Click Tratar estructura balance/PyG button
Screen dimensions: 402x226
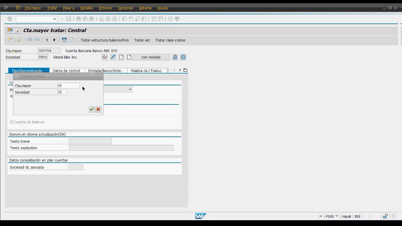(105, 40)
